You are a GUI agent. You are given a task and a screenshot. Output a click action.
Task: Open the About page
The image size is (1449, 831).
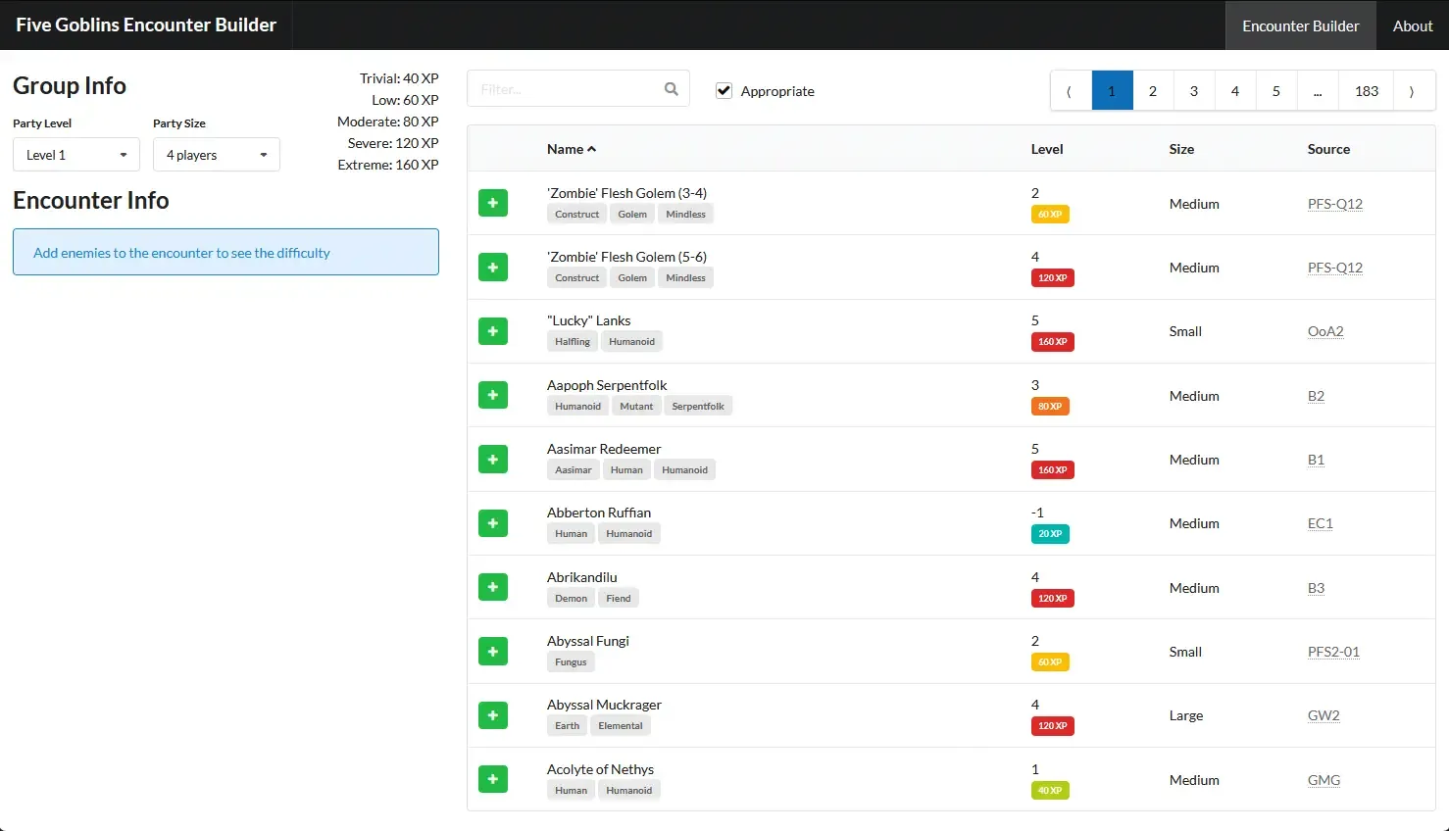(1412, 25)
